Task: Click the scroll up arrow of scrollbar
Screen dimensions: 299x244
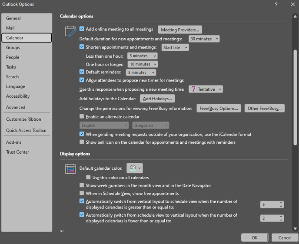Action: [x=295, y=16]
